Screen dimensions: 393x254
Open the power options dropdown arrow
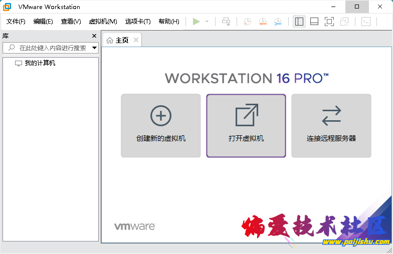[x=207, y=22]
